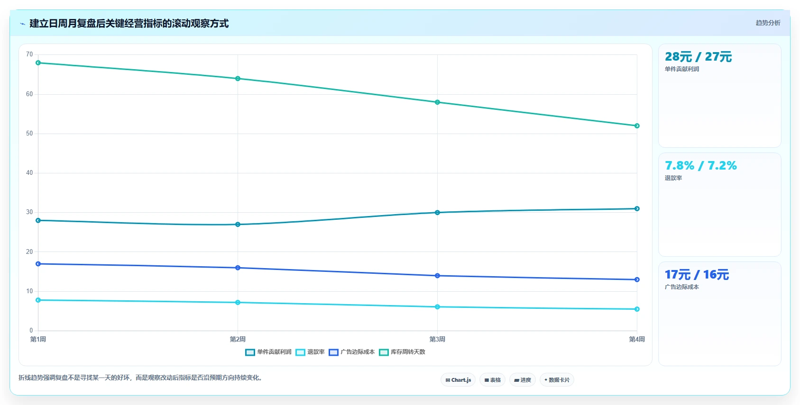Click the 40 y-axis tick label
This screenshot has width=800, height=405.
[29, 173]
